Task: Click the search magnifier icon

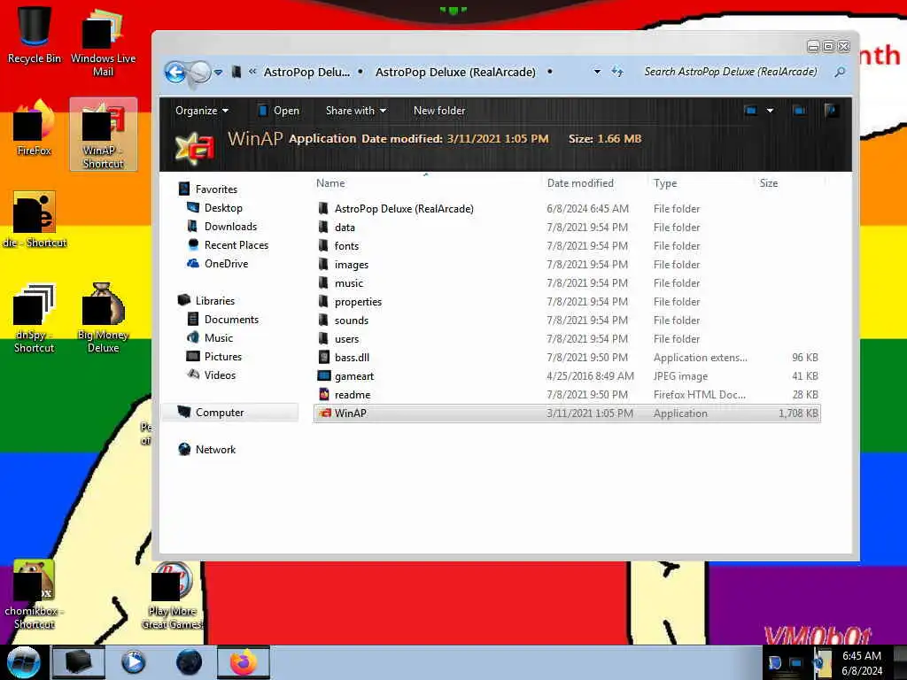Action: click(x=840, y=72)
